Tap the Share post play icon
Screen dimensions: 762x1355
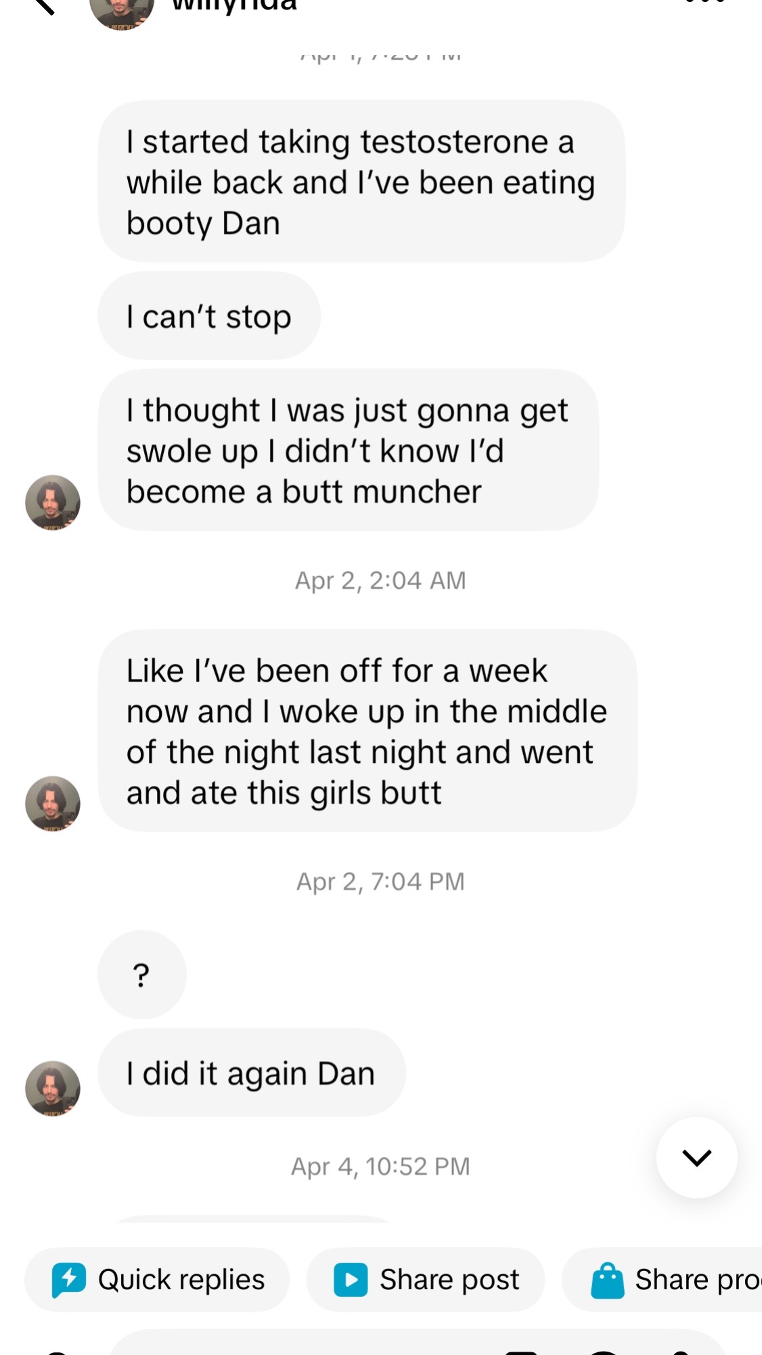(x=351, y=1280)
